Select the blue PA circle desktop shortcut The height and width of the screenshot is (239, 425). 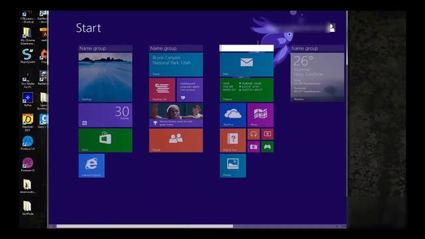pyautogui.click(x=28, y=143)
